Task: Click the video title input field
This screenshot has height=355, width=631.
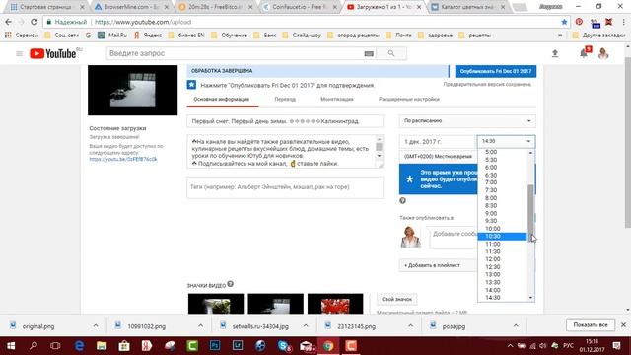Action: point(285,121)
